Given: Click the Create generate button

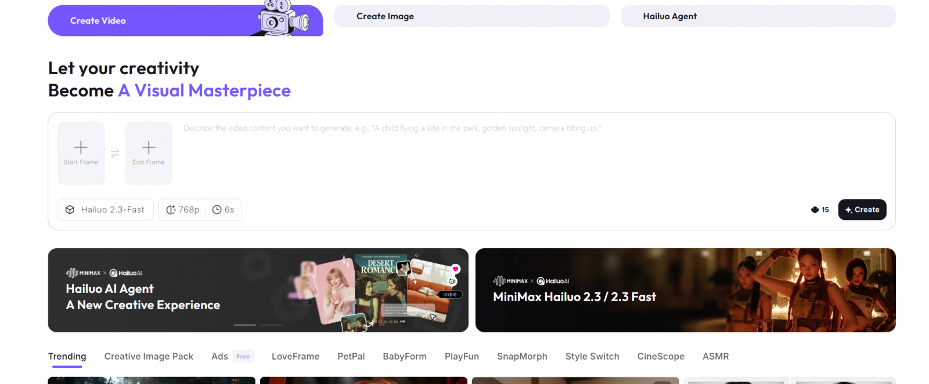Looking at the screenshot, I should click(862, 209).
